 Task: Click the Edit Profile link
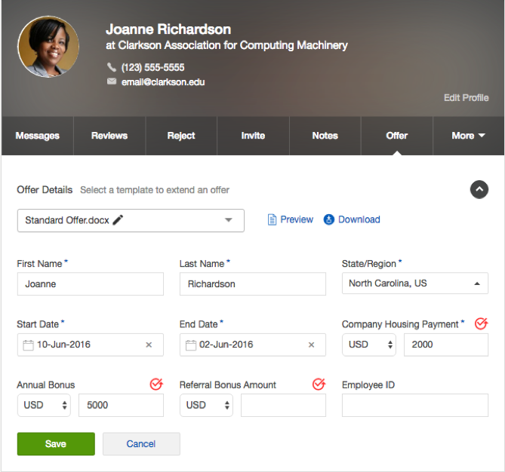[466, 98]
